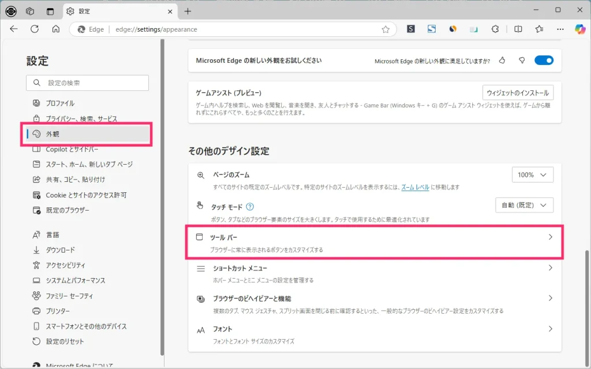Click the 設定の検索 search field
Screen dimensions: 591x369
(88, 83)
